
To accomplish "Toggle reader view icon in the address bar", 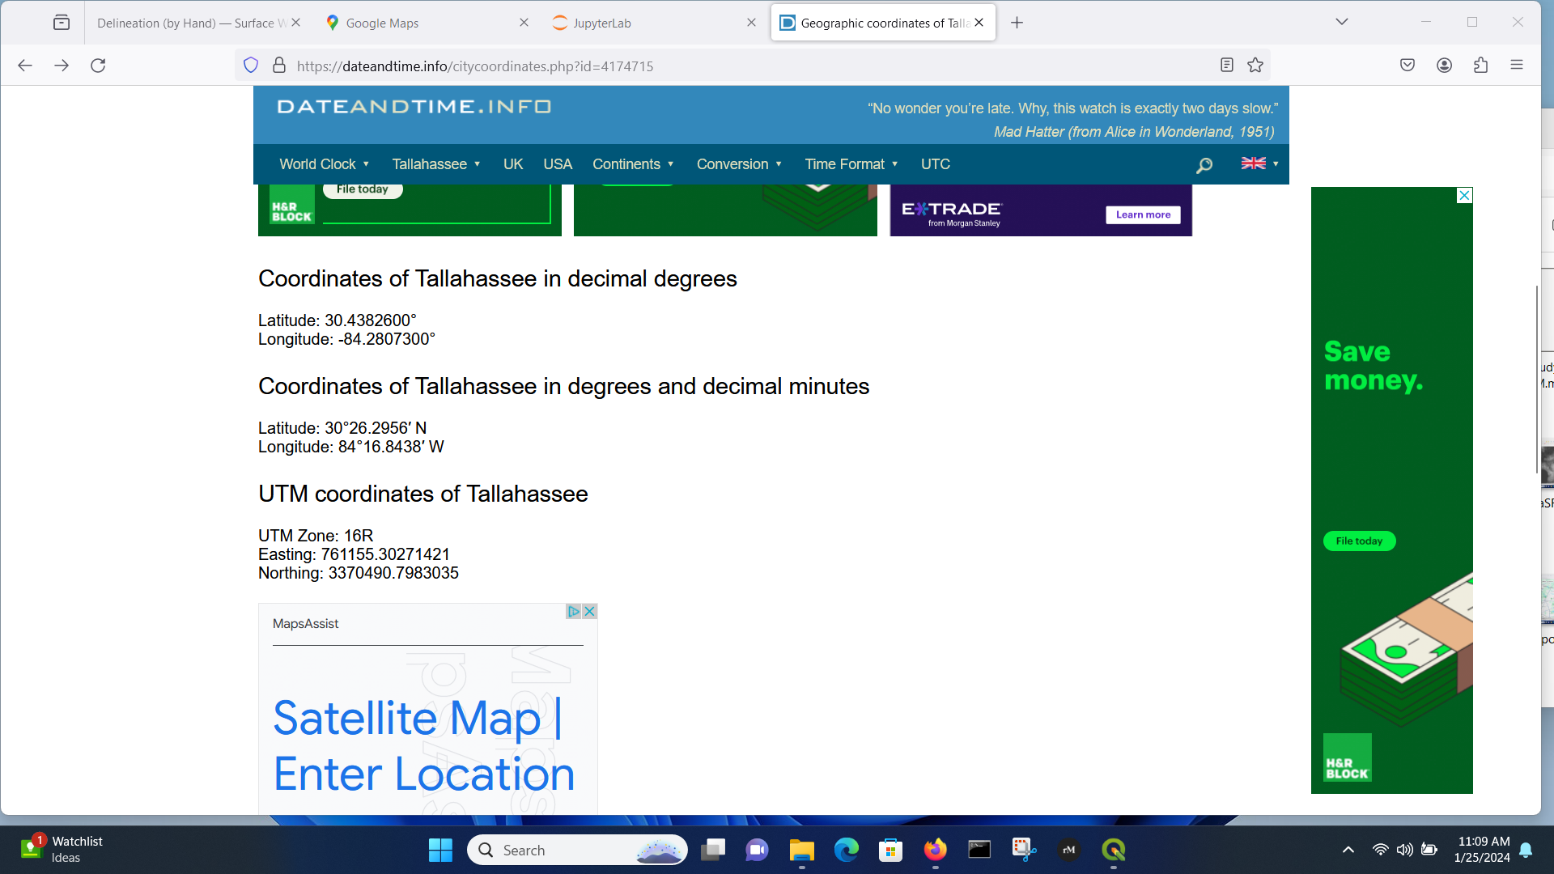I will 1227,66.
